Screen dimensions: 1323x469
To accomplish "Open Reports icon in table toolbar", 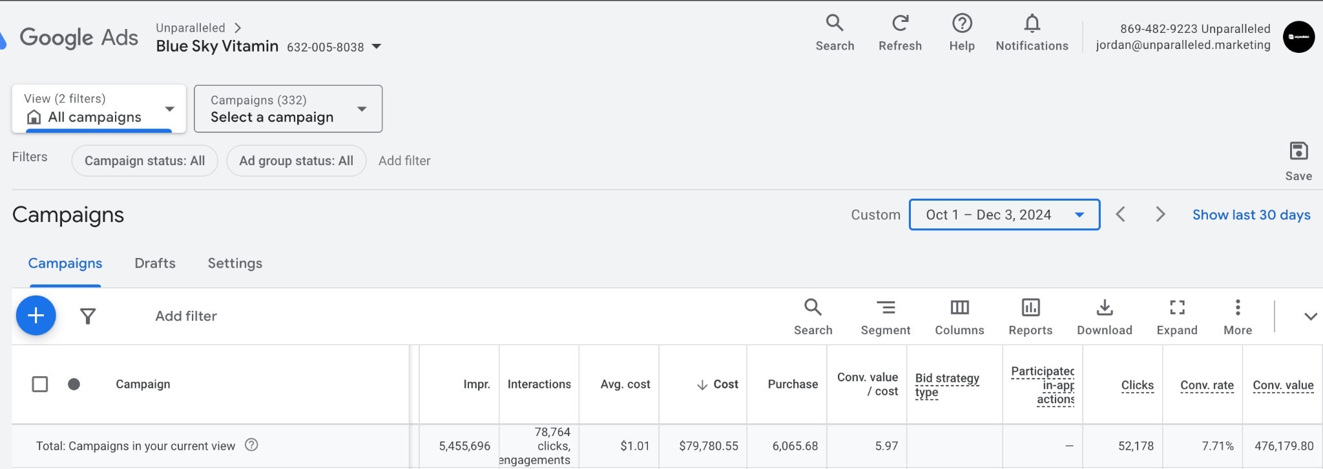I will click(1030, 308).
